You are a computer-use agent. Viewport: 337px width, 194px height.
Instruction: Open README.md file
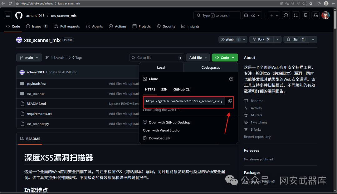click(36, 104)
